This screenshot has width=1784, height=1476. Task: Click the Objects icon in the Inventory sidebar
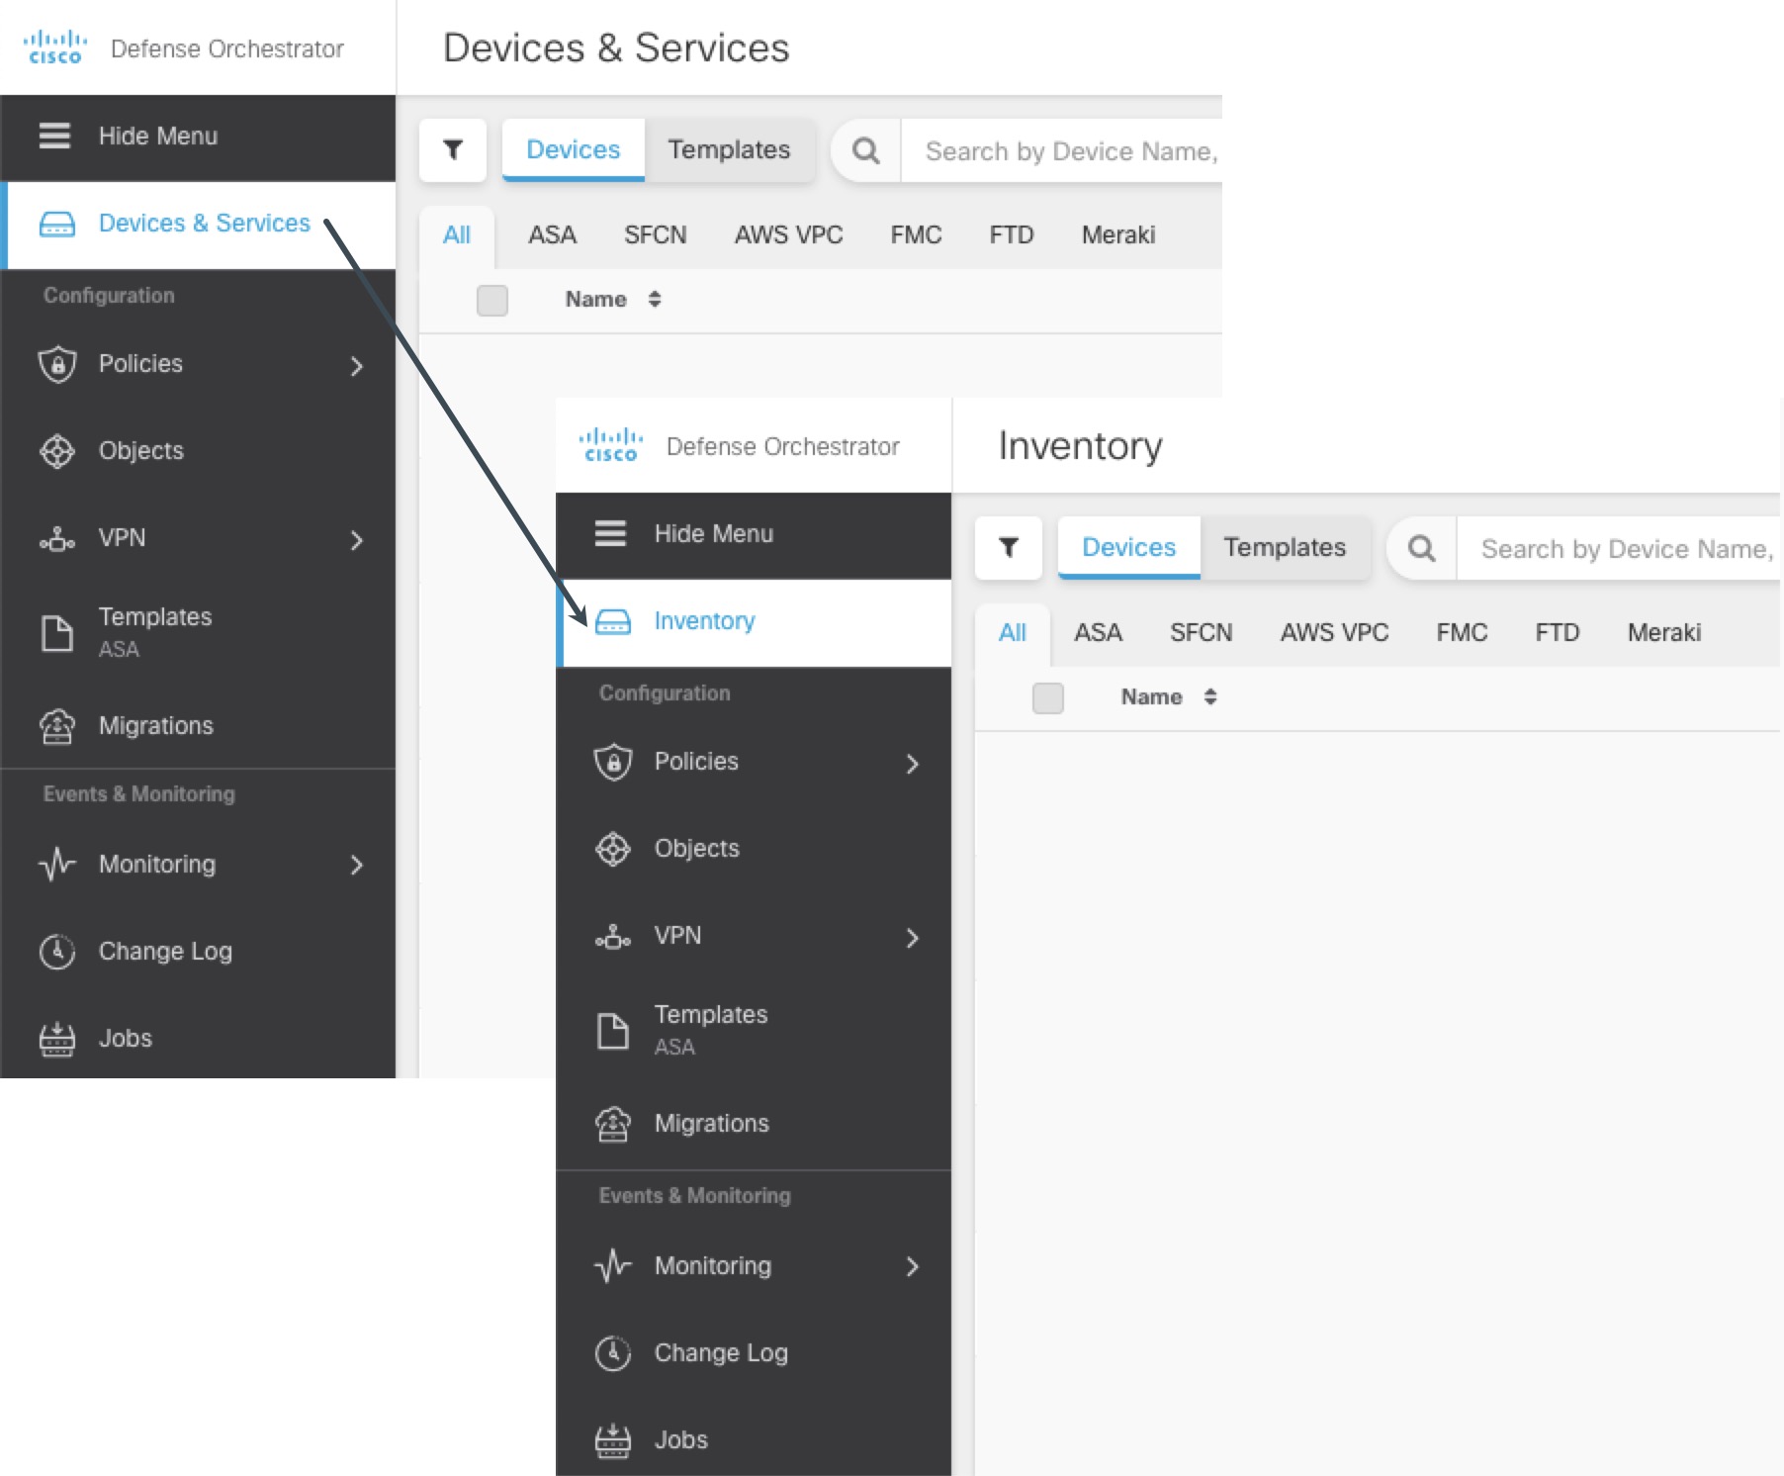[612, 849]
